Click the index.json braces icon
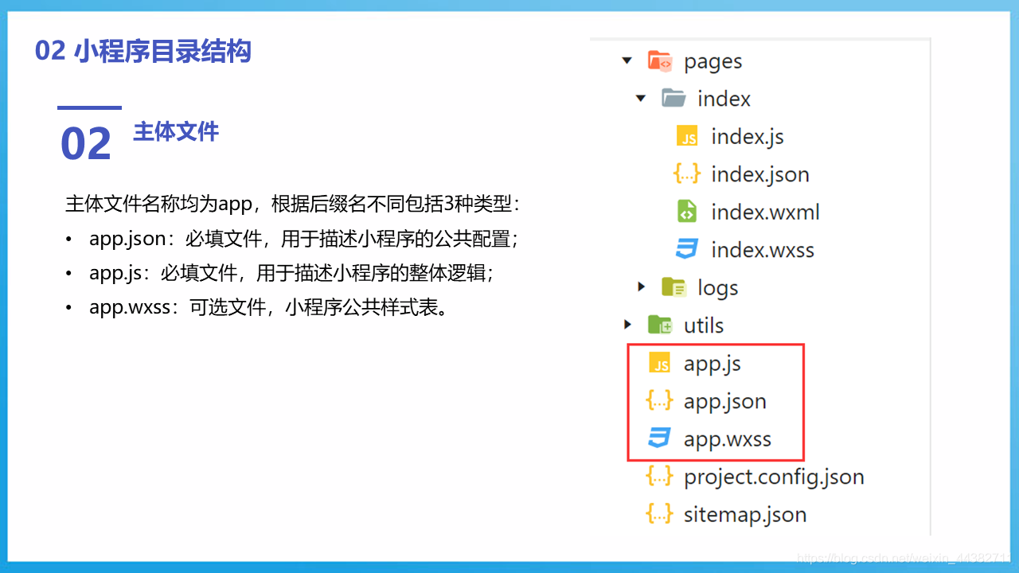This screenshot has width=1019, height=573. pos(687,173)
